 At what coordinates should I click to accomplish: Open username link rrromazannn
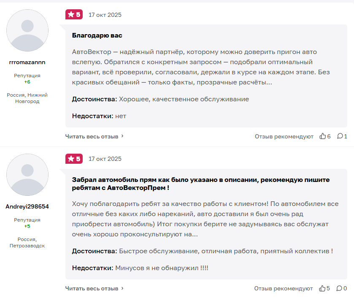tap(27, 62)
